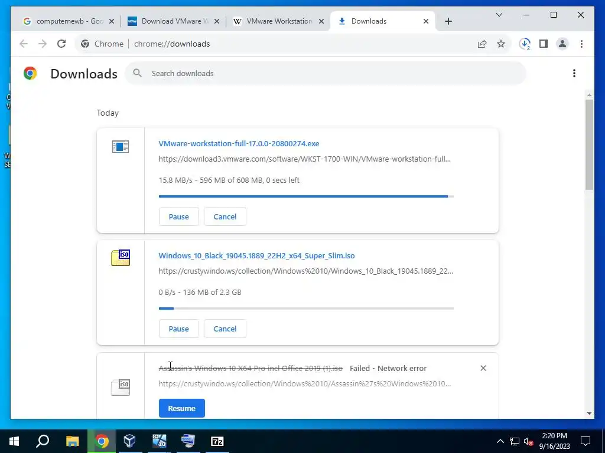The width and height of the screenshot is (605, 453).
Task: Close the Downloads tab
Action: [426, 21]
